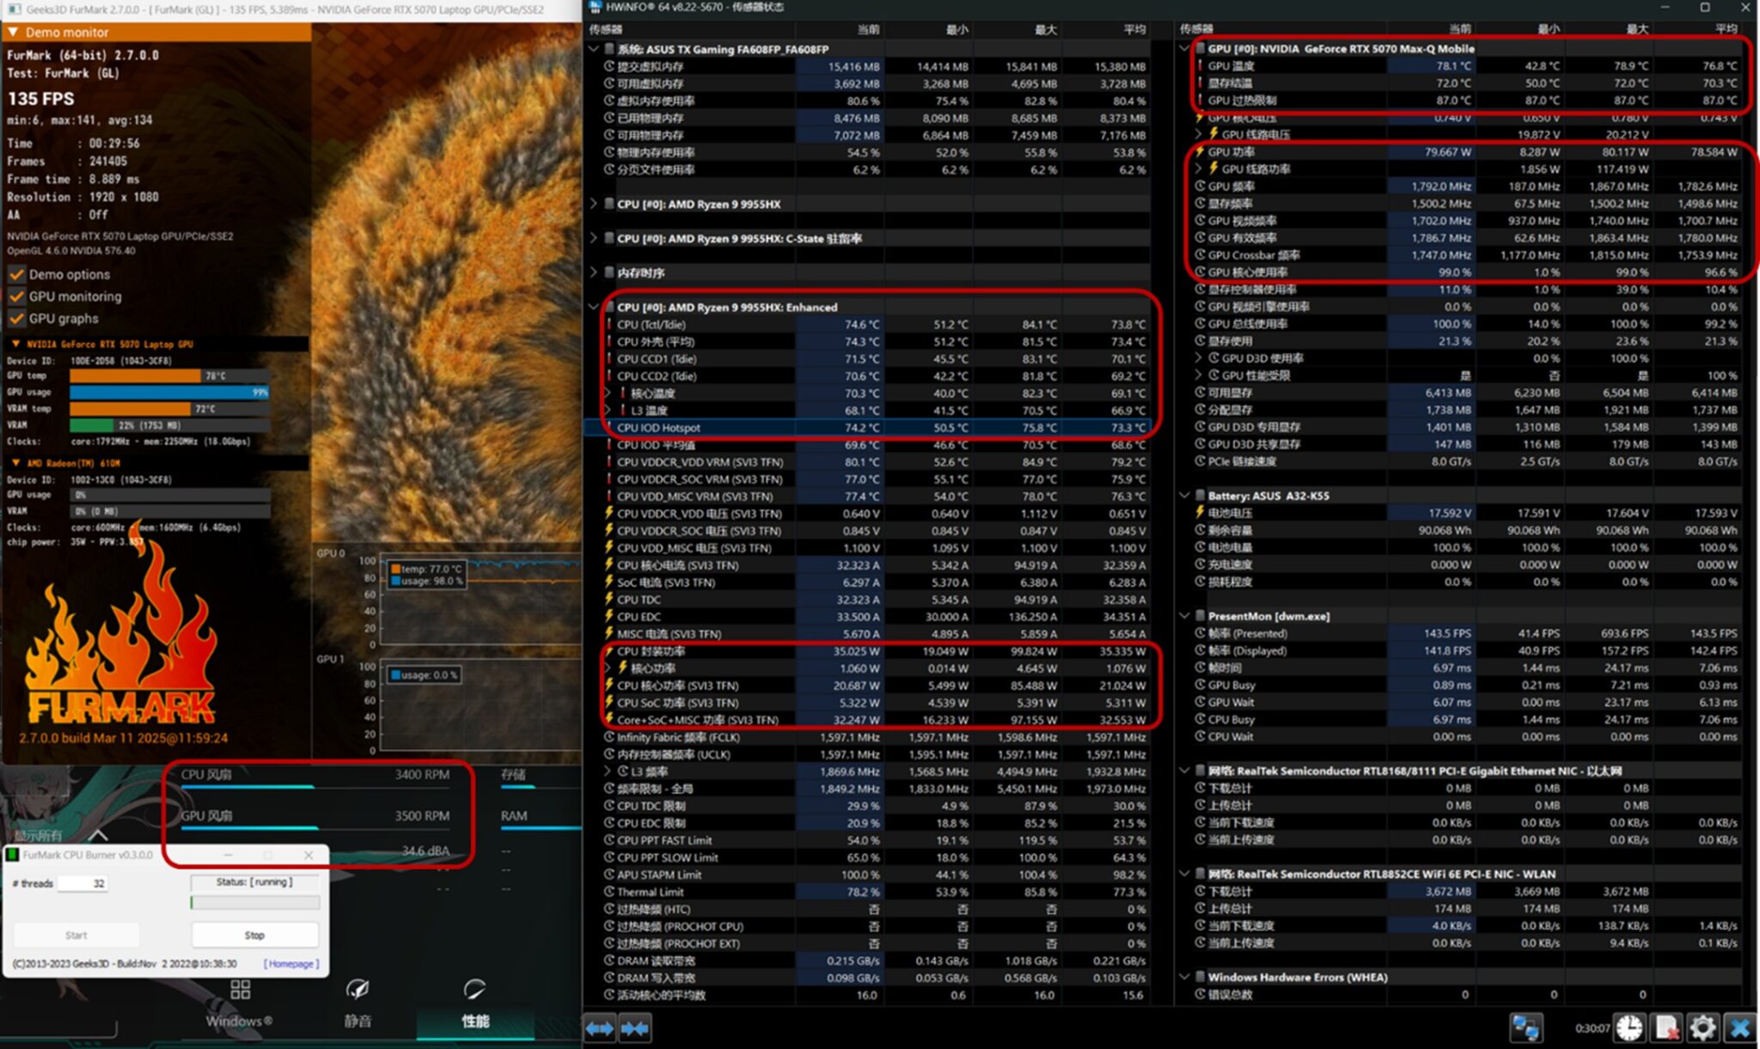
Task: Click lightning icon beside CPU 封装功率 row
Action: tap(609, 651)
